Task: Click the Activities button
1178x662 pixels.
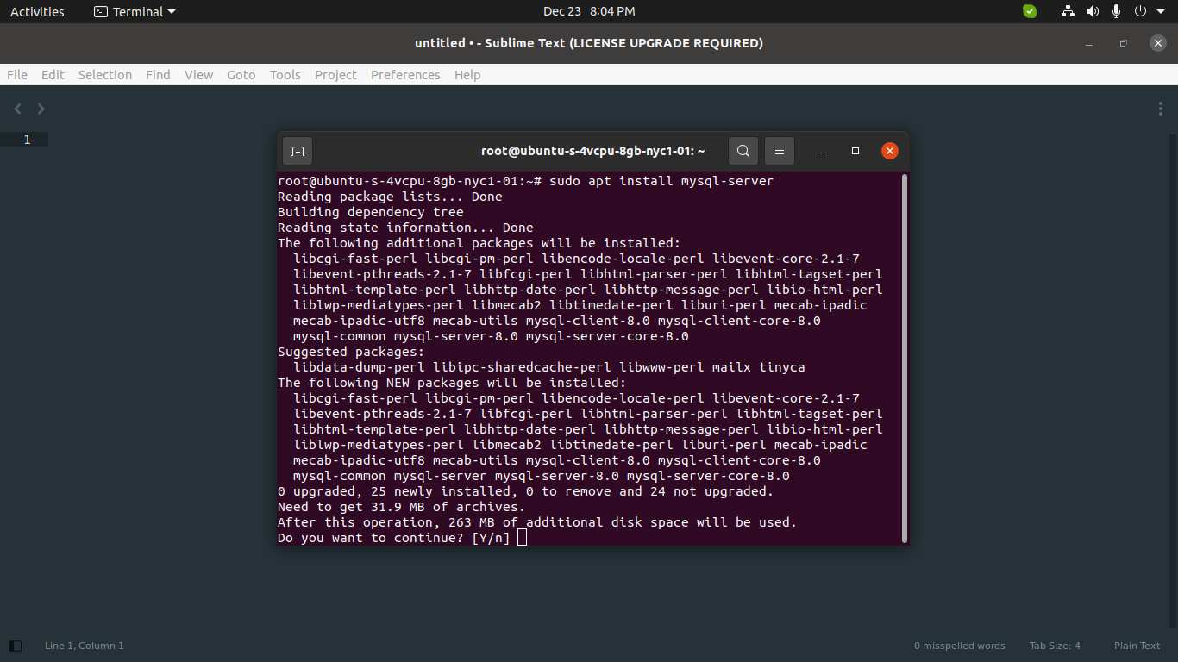Action: tap(37, 11)
